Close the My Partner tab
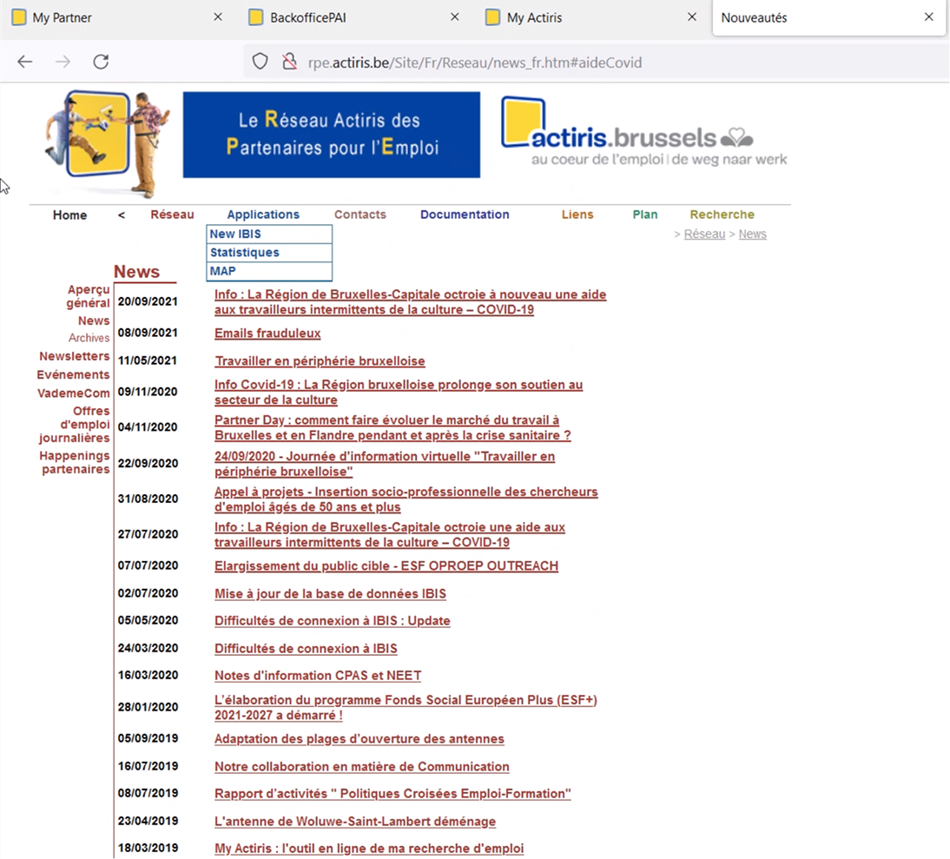This screenshot has width=950, height=859. (218, 17)
